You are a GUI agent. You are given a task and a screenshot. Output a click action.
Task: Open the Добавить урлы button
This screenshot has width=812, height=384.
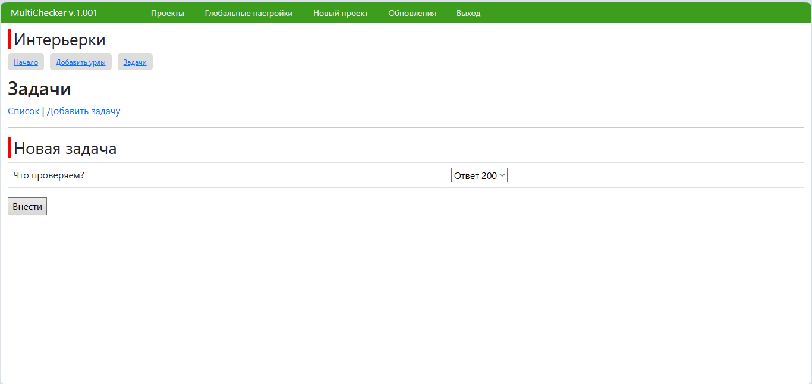(x=81, y=62)
